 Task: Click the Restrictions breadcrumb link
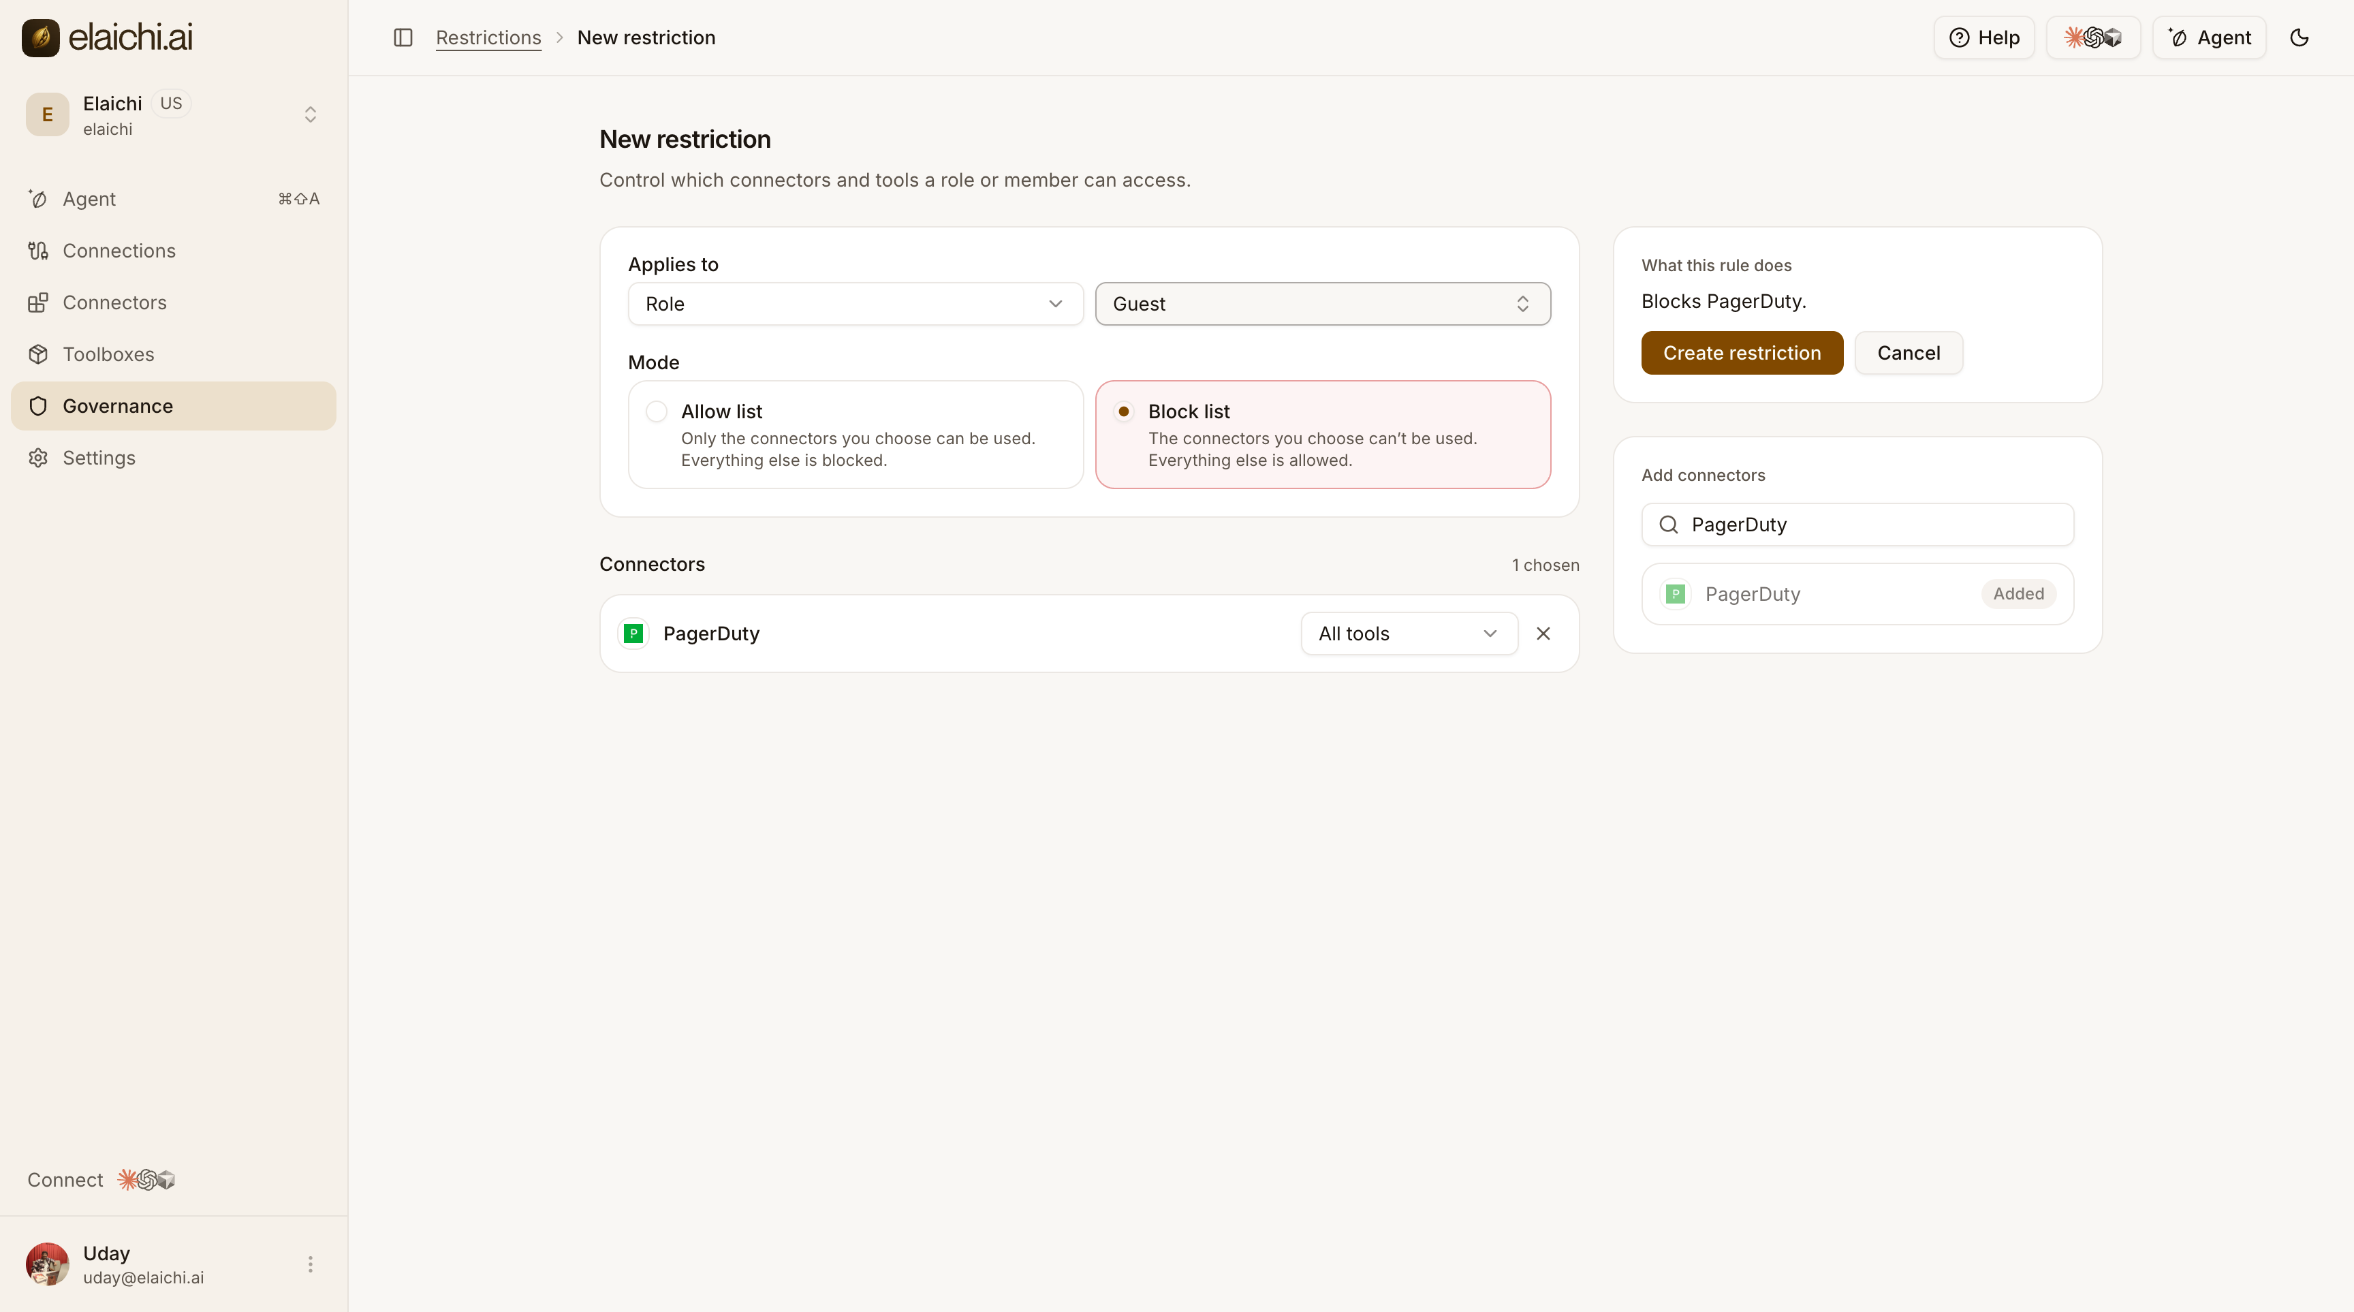click(x=488, y=37)
